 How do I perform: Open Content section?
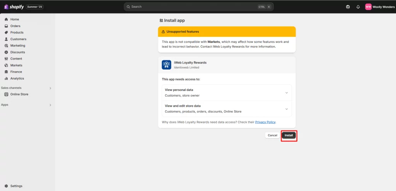point(16,59)
